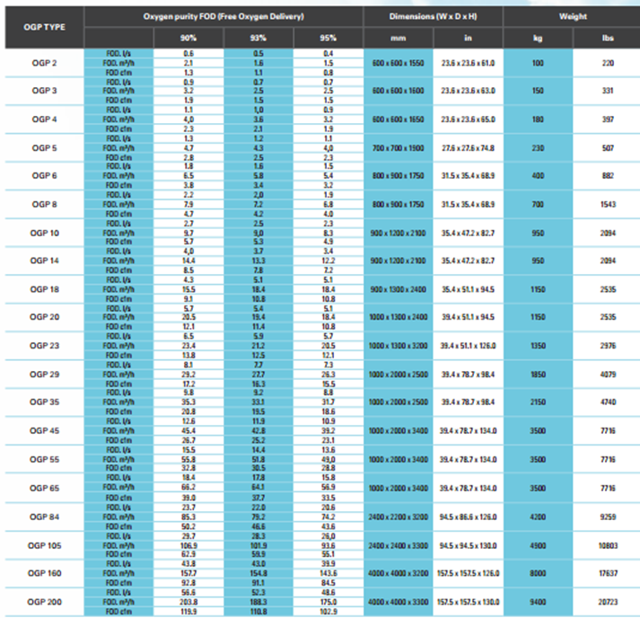This screenshot has height=618, width=640.
Task: Click the mm column header
Action: 399,38
